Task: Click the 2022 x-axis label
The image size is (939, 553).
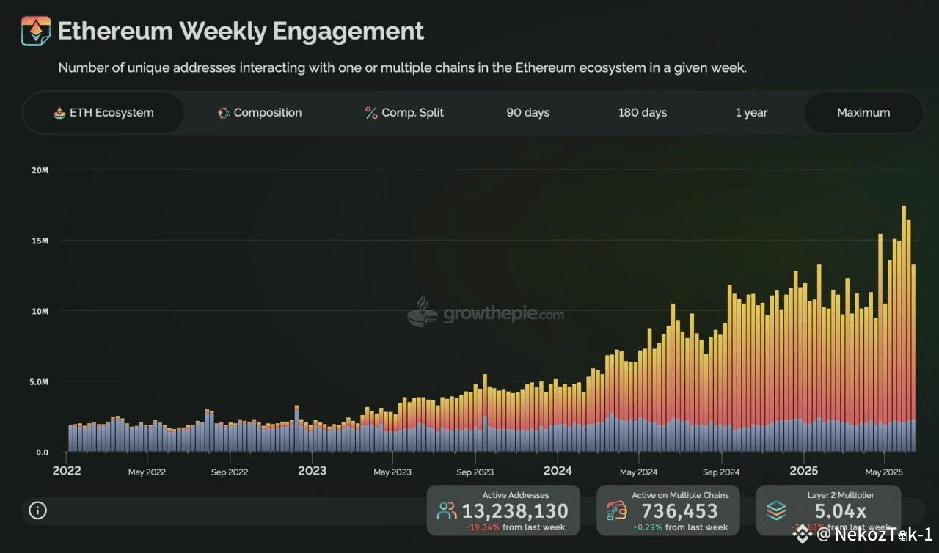Action: [x=67, y=471]
